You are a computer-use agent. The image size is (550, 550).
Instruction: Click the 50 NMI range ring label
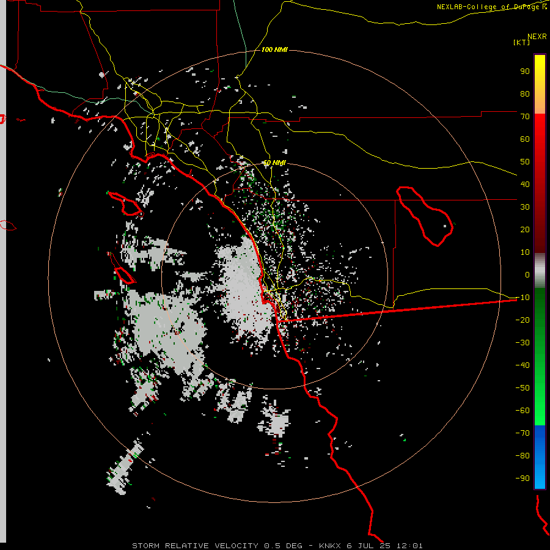274,163
